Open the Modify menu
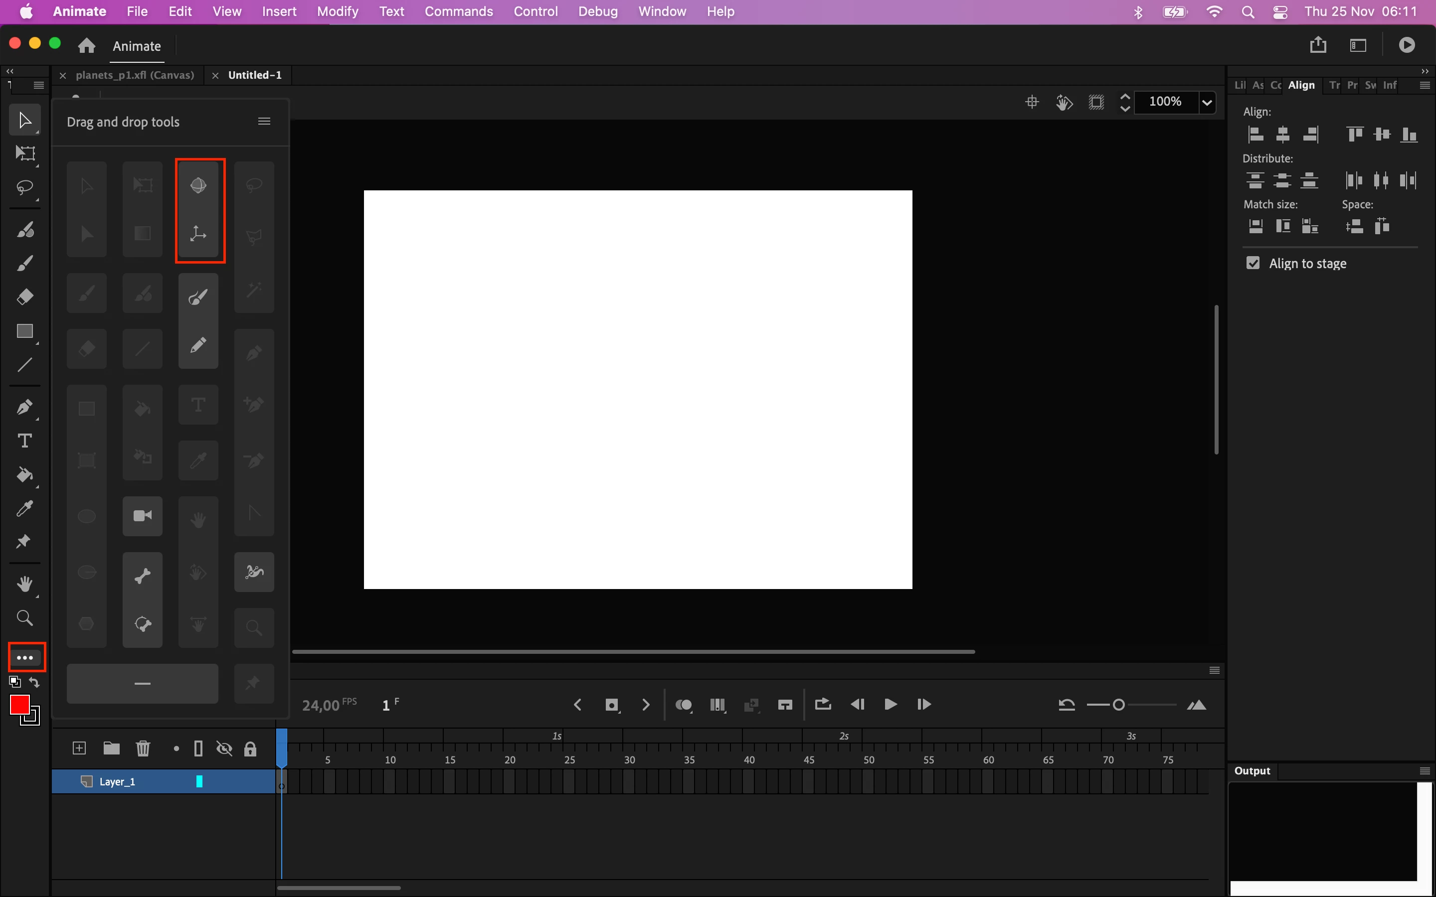This screenshot has height=897, width=1436. click(x=337, y=11)
